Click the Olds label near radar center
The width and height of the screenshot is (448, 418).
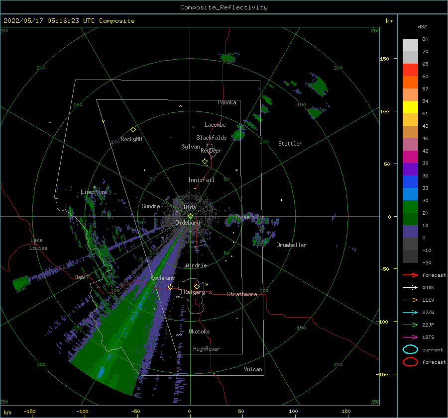[190, 207]
